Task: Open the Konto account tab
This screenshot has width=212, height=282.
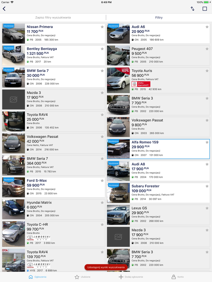Action: pyautogui.click(x=177, y=277)
